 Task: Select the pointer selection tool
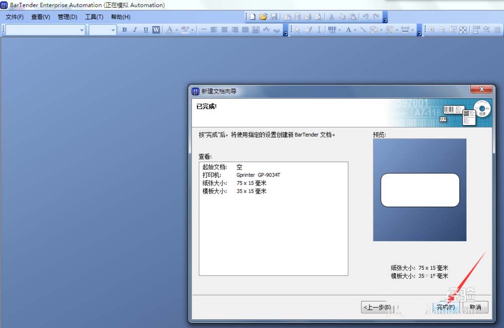(x=298, y=30)
